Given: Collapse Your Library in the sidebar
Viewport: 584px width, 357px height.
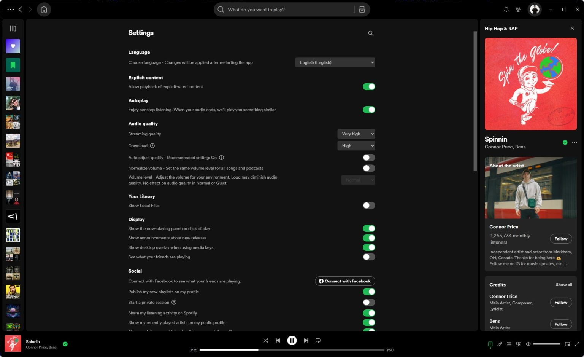Looking at the screenshot, I should pyautogui.click(x=13, y=29).
